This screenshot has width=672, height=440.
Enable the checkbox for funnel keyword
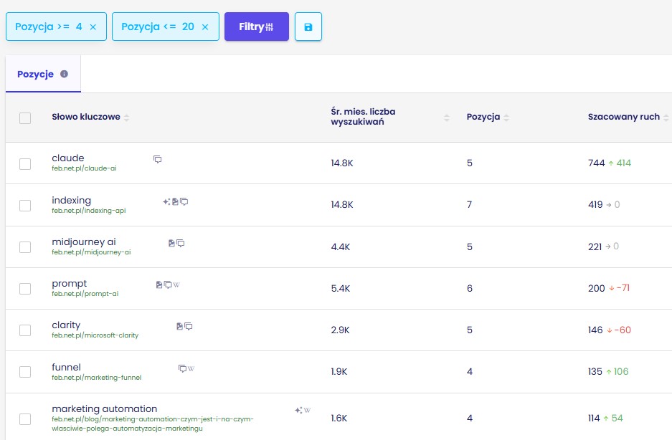click(25, 371)
